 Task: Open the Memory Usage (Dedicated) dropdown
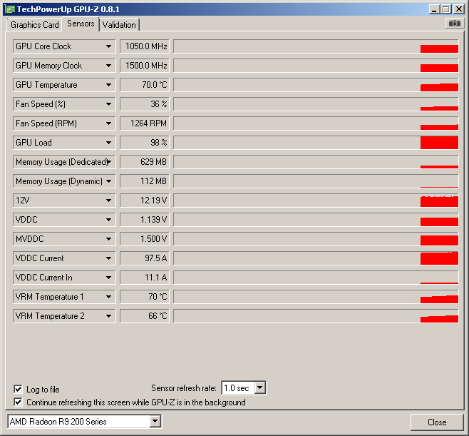pyautogui.click(x=108, y=162)
